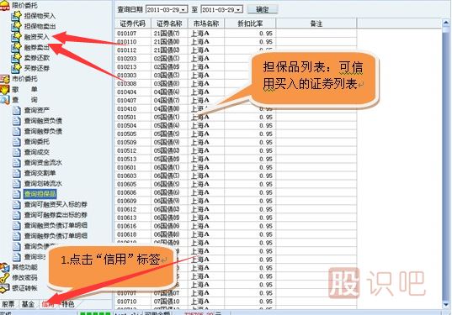Viewport: 452px width, 315px height.
Task: Click the 备注 column header
Action: point(316,24)
